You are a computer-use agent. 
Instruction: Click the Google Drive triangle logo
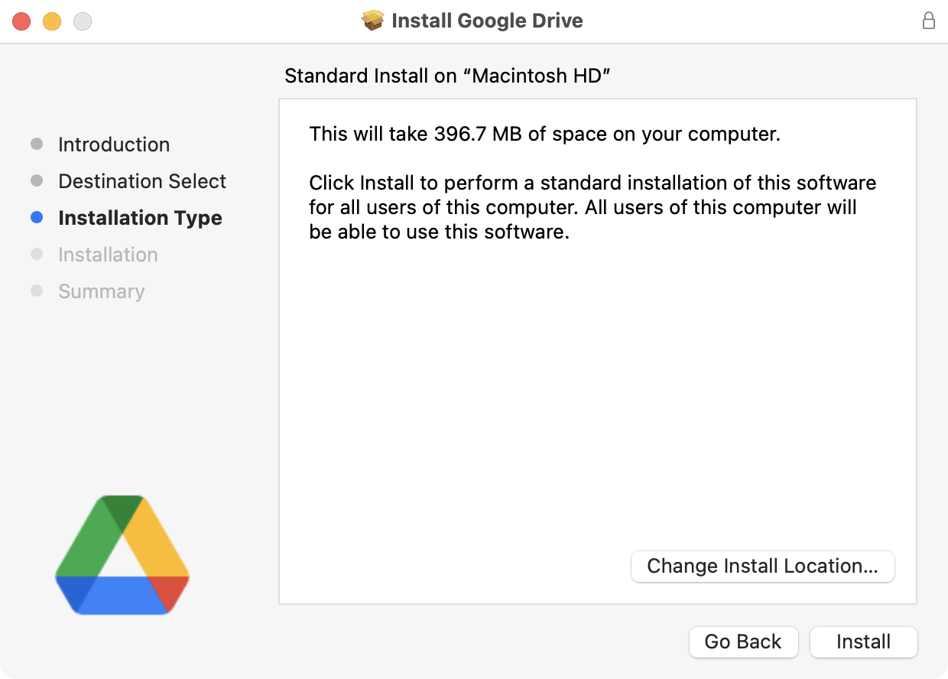click(122, 555)
